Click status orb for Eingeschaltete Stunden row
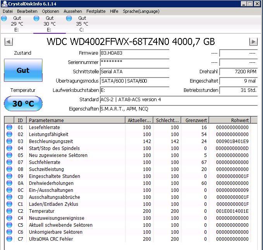The width and height of the screenshot is (263, 250). 9,176
